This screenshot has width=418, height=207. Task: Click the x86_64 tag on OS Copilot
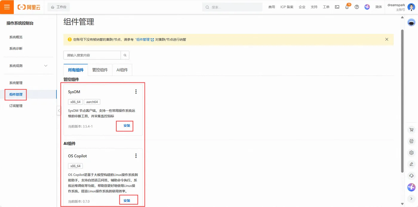click(x=75, y=166)
